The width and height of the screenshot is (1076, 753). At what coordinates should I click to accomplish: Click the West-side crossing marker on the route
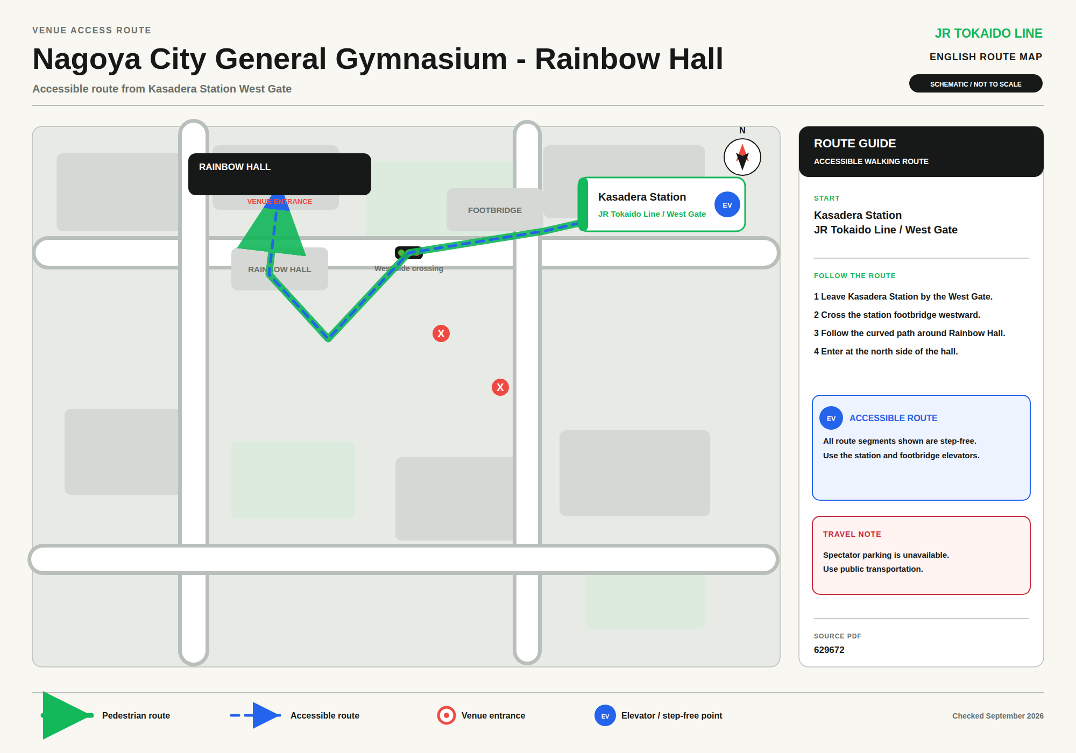408,253
